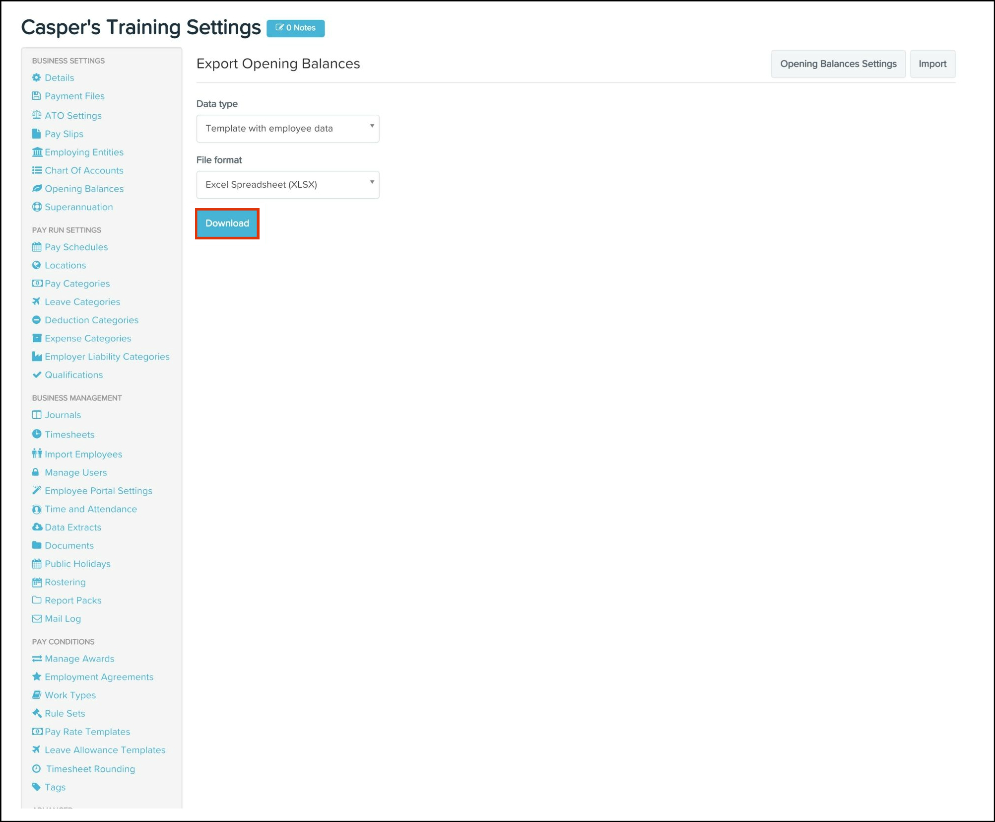
Task: Open the 0 Notes badge
Action: coord(295,28)
